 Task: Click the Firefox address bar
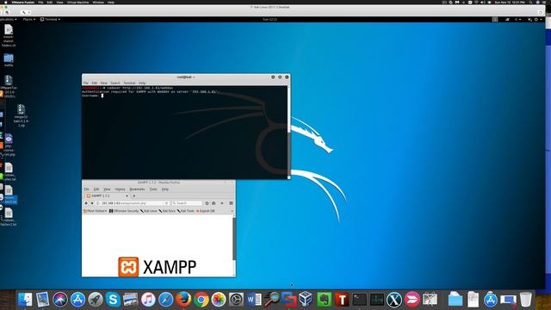click(132, 203)
